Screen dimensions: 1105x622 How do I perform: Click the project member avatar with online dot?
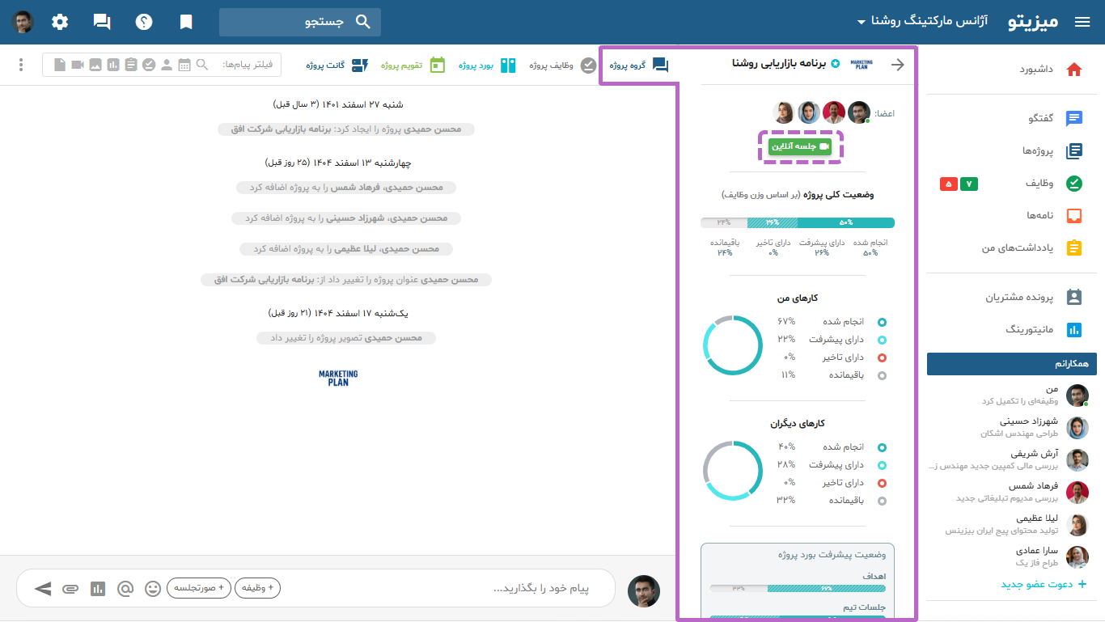(x=859, y=112)
